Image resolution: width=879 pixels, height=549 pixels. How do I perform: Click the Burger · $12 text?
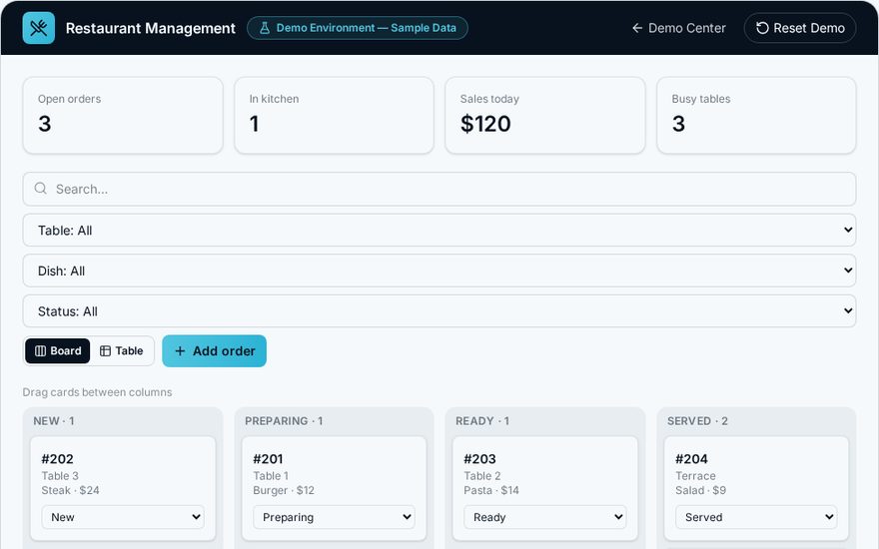pos(284,490)
